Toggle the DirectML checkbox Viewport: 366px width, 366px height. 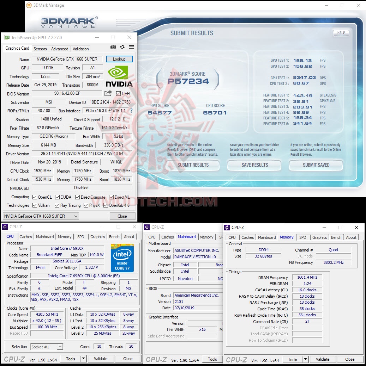[x=111, y=197]
